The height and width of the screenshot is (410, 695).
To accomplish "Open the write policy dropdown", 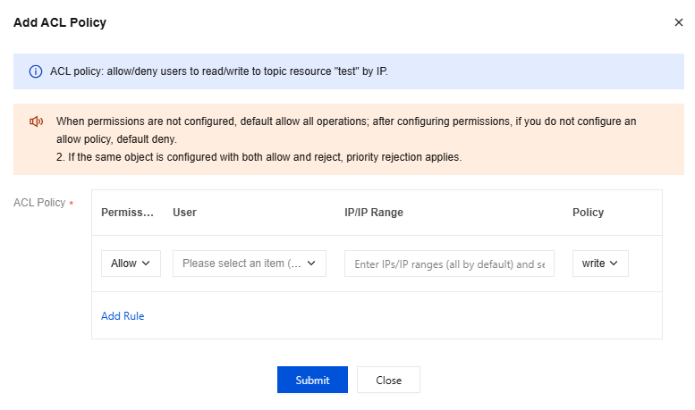I will pos(600,264).
